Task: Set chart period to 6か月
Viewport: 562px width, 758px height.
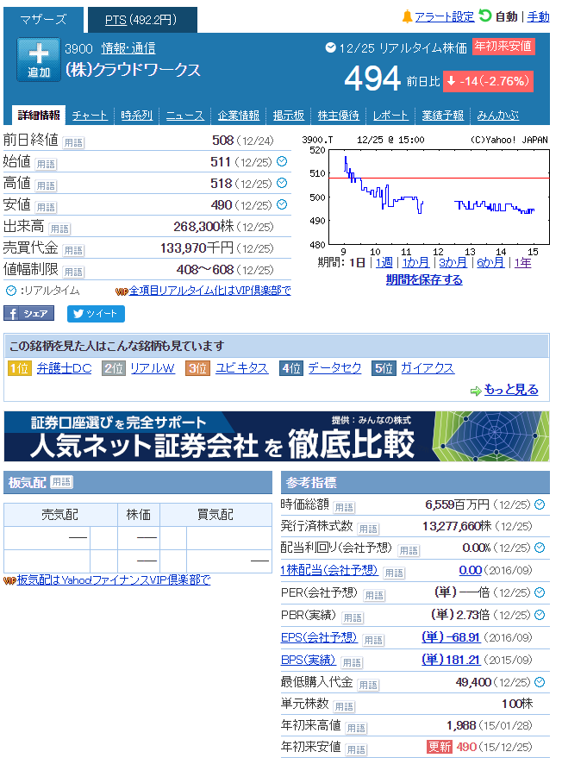Action: point(490,262)
